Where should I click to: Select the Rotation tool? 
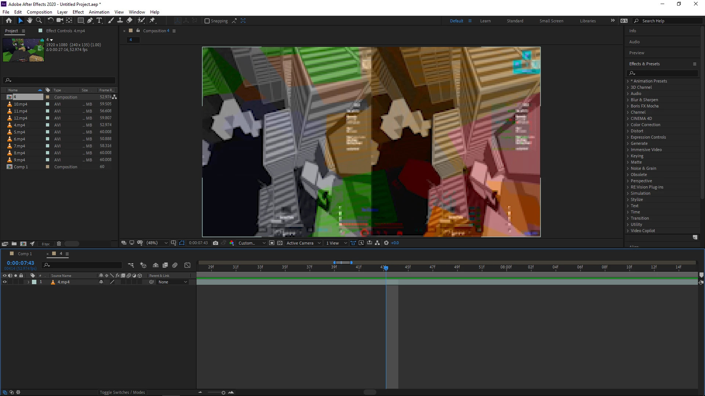click(x=50, y=21)
